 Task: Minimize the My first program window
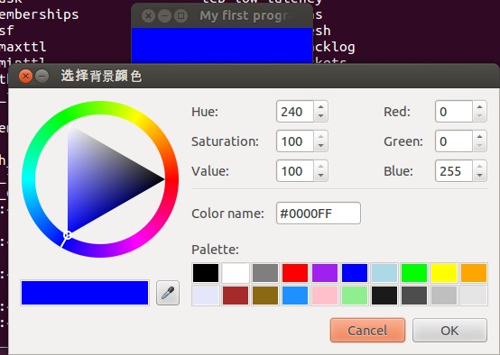(x=164, y=15)
